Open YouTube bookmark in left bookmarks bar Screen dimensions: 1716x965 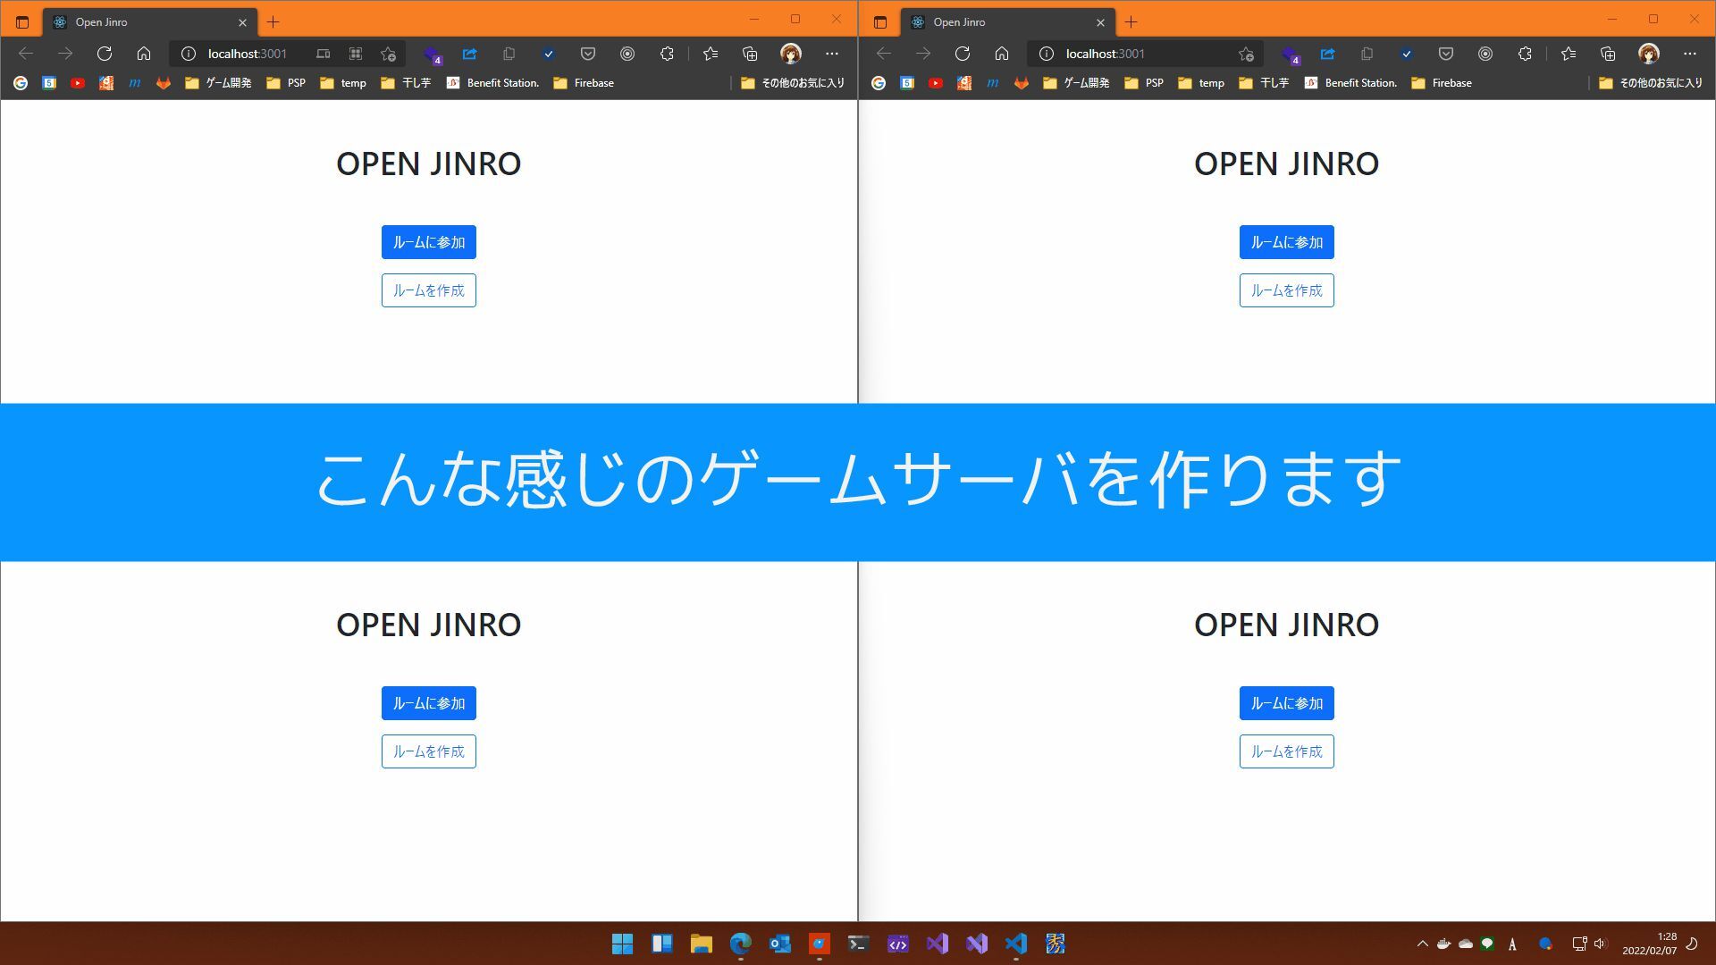pos(78,83)
